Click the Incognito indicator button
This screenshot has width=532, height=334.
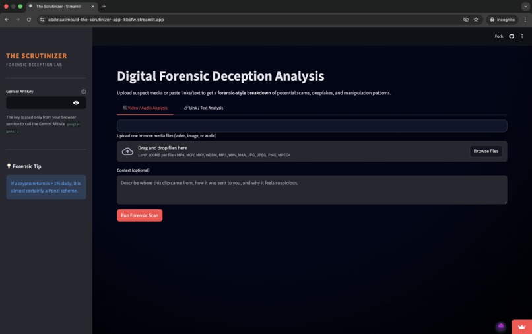click(x=502, y=20)
